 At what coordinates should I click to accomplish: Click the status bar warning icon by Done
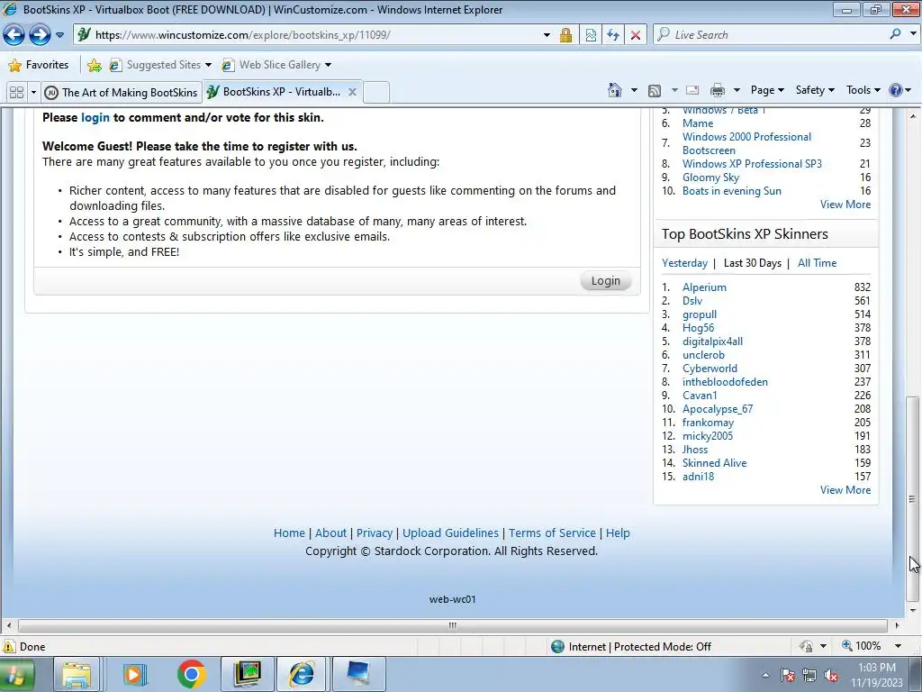(9, 647)
